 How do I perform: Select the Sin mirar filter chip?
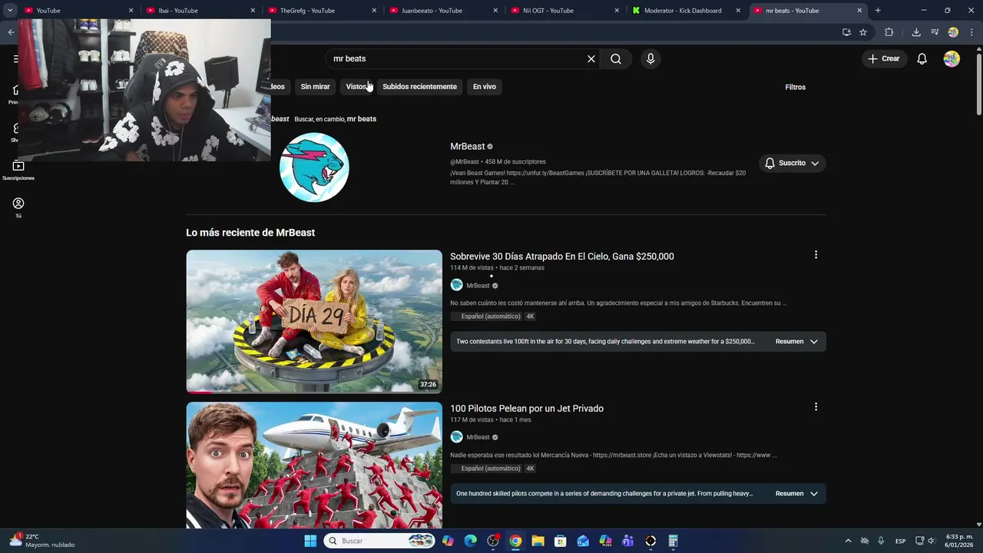[315, 87]
